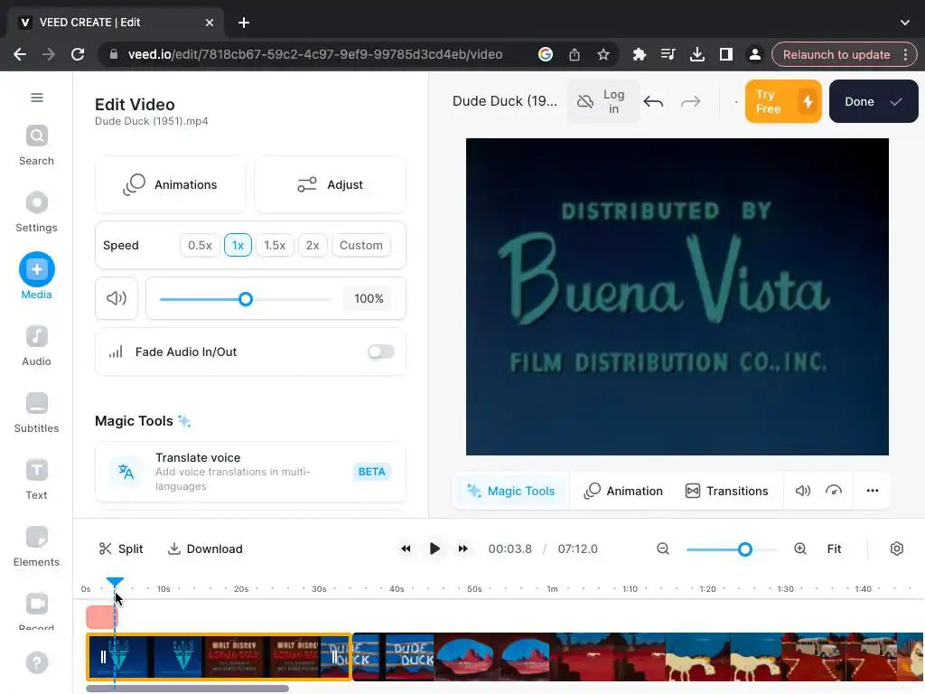Click the Done button

(874, 101)
